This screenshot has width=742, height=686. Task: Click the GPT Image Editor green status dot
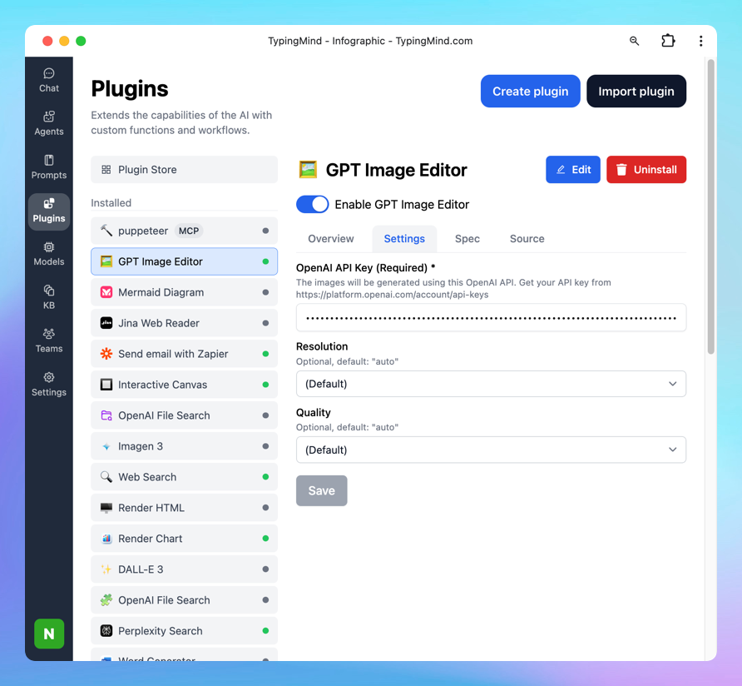[265, 261]
